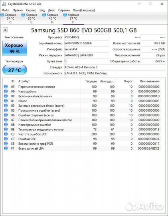Screen dimensions: 168x216
Task: Click the Режим передачи field SATA/600
Action: pyautogui.click(x=86, y=55)
